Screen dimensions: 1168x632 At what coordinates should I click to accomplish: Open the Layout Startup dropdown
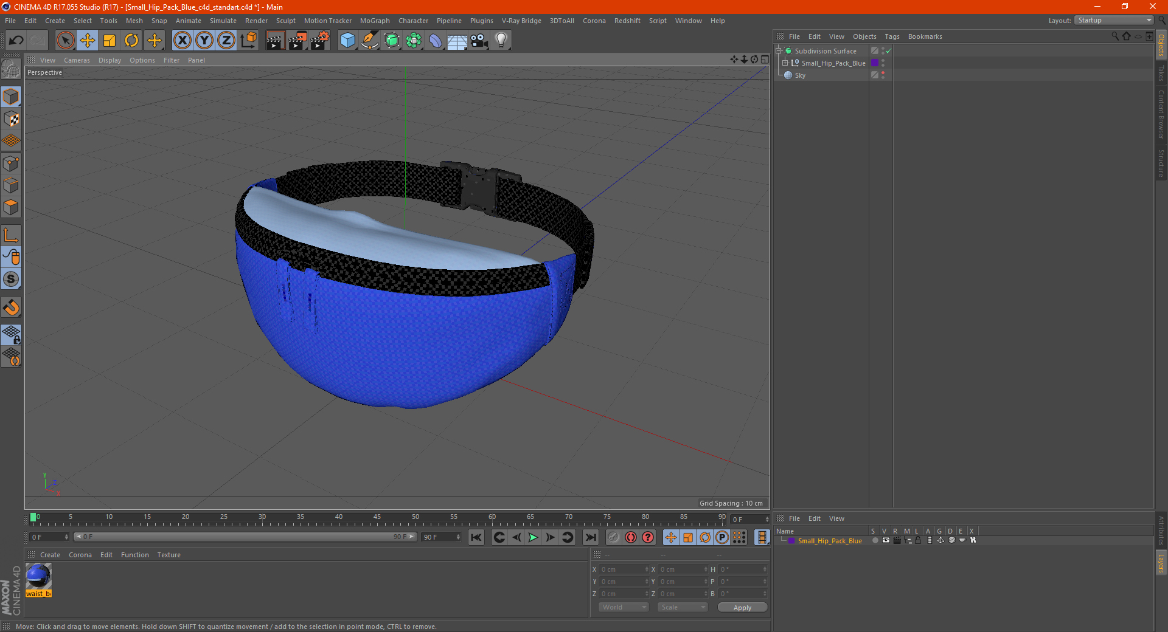(1114, 20)
